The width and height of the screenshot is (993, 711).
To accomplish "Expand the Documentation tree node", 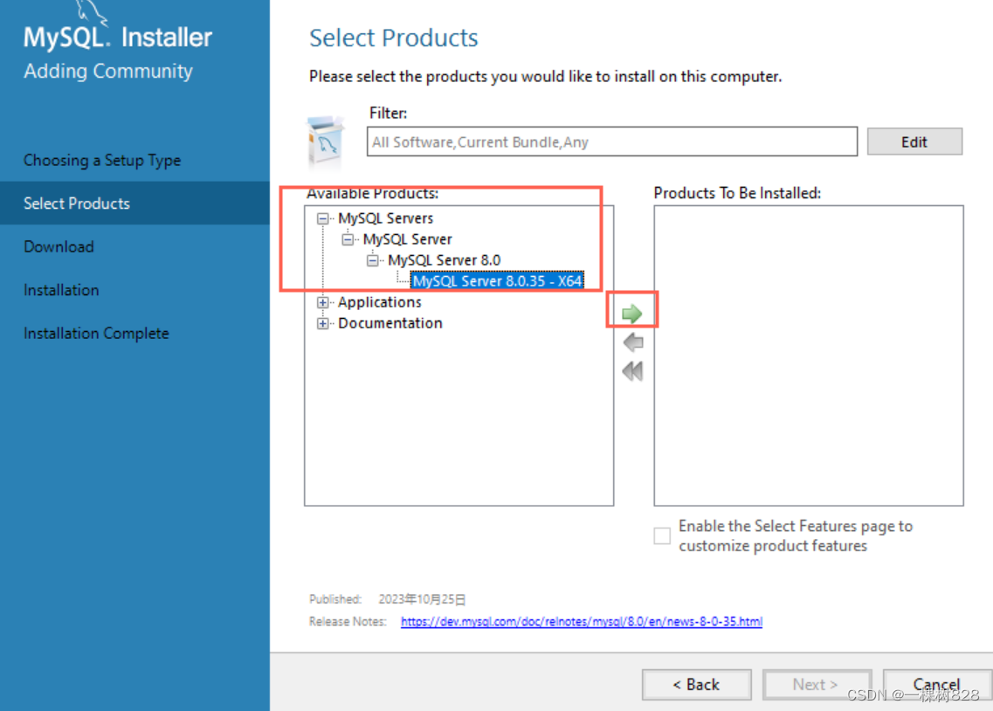I will click(x=323, y=323).
